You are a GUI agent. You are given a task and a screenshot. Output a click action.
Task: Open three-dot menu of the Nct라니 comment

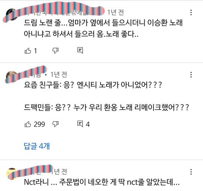click(191, 172)
